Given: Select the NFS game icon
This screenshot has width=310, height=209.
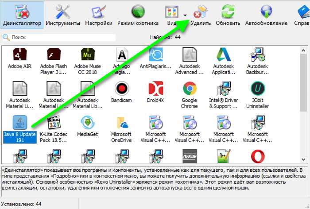Looking at the screenshot, I should (x=190, y=156).
